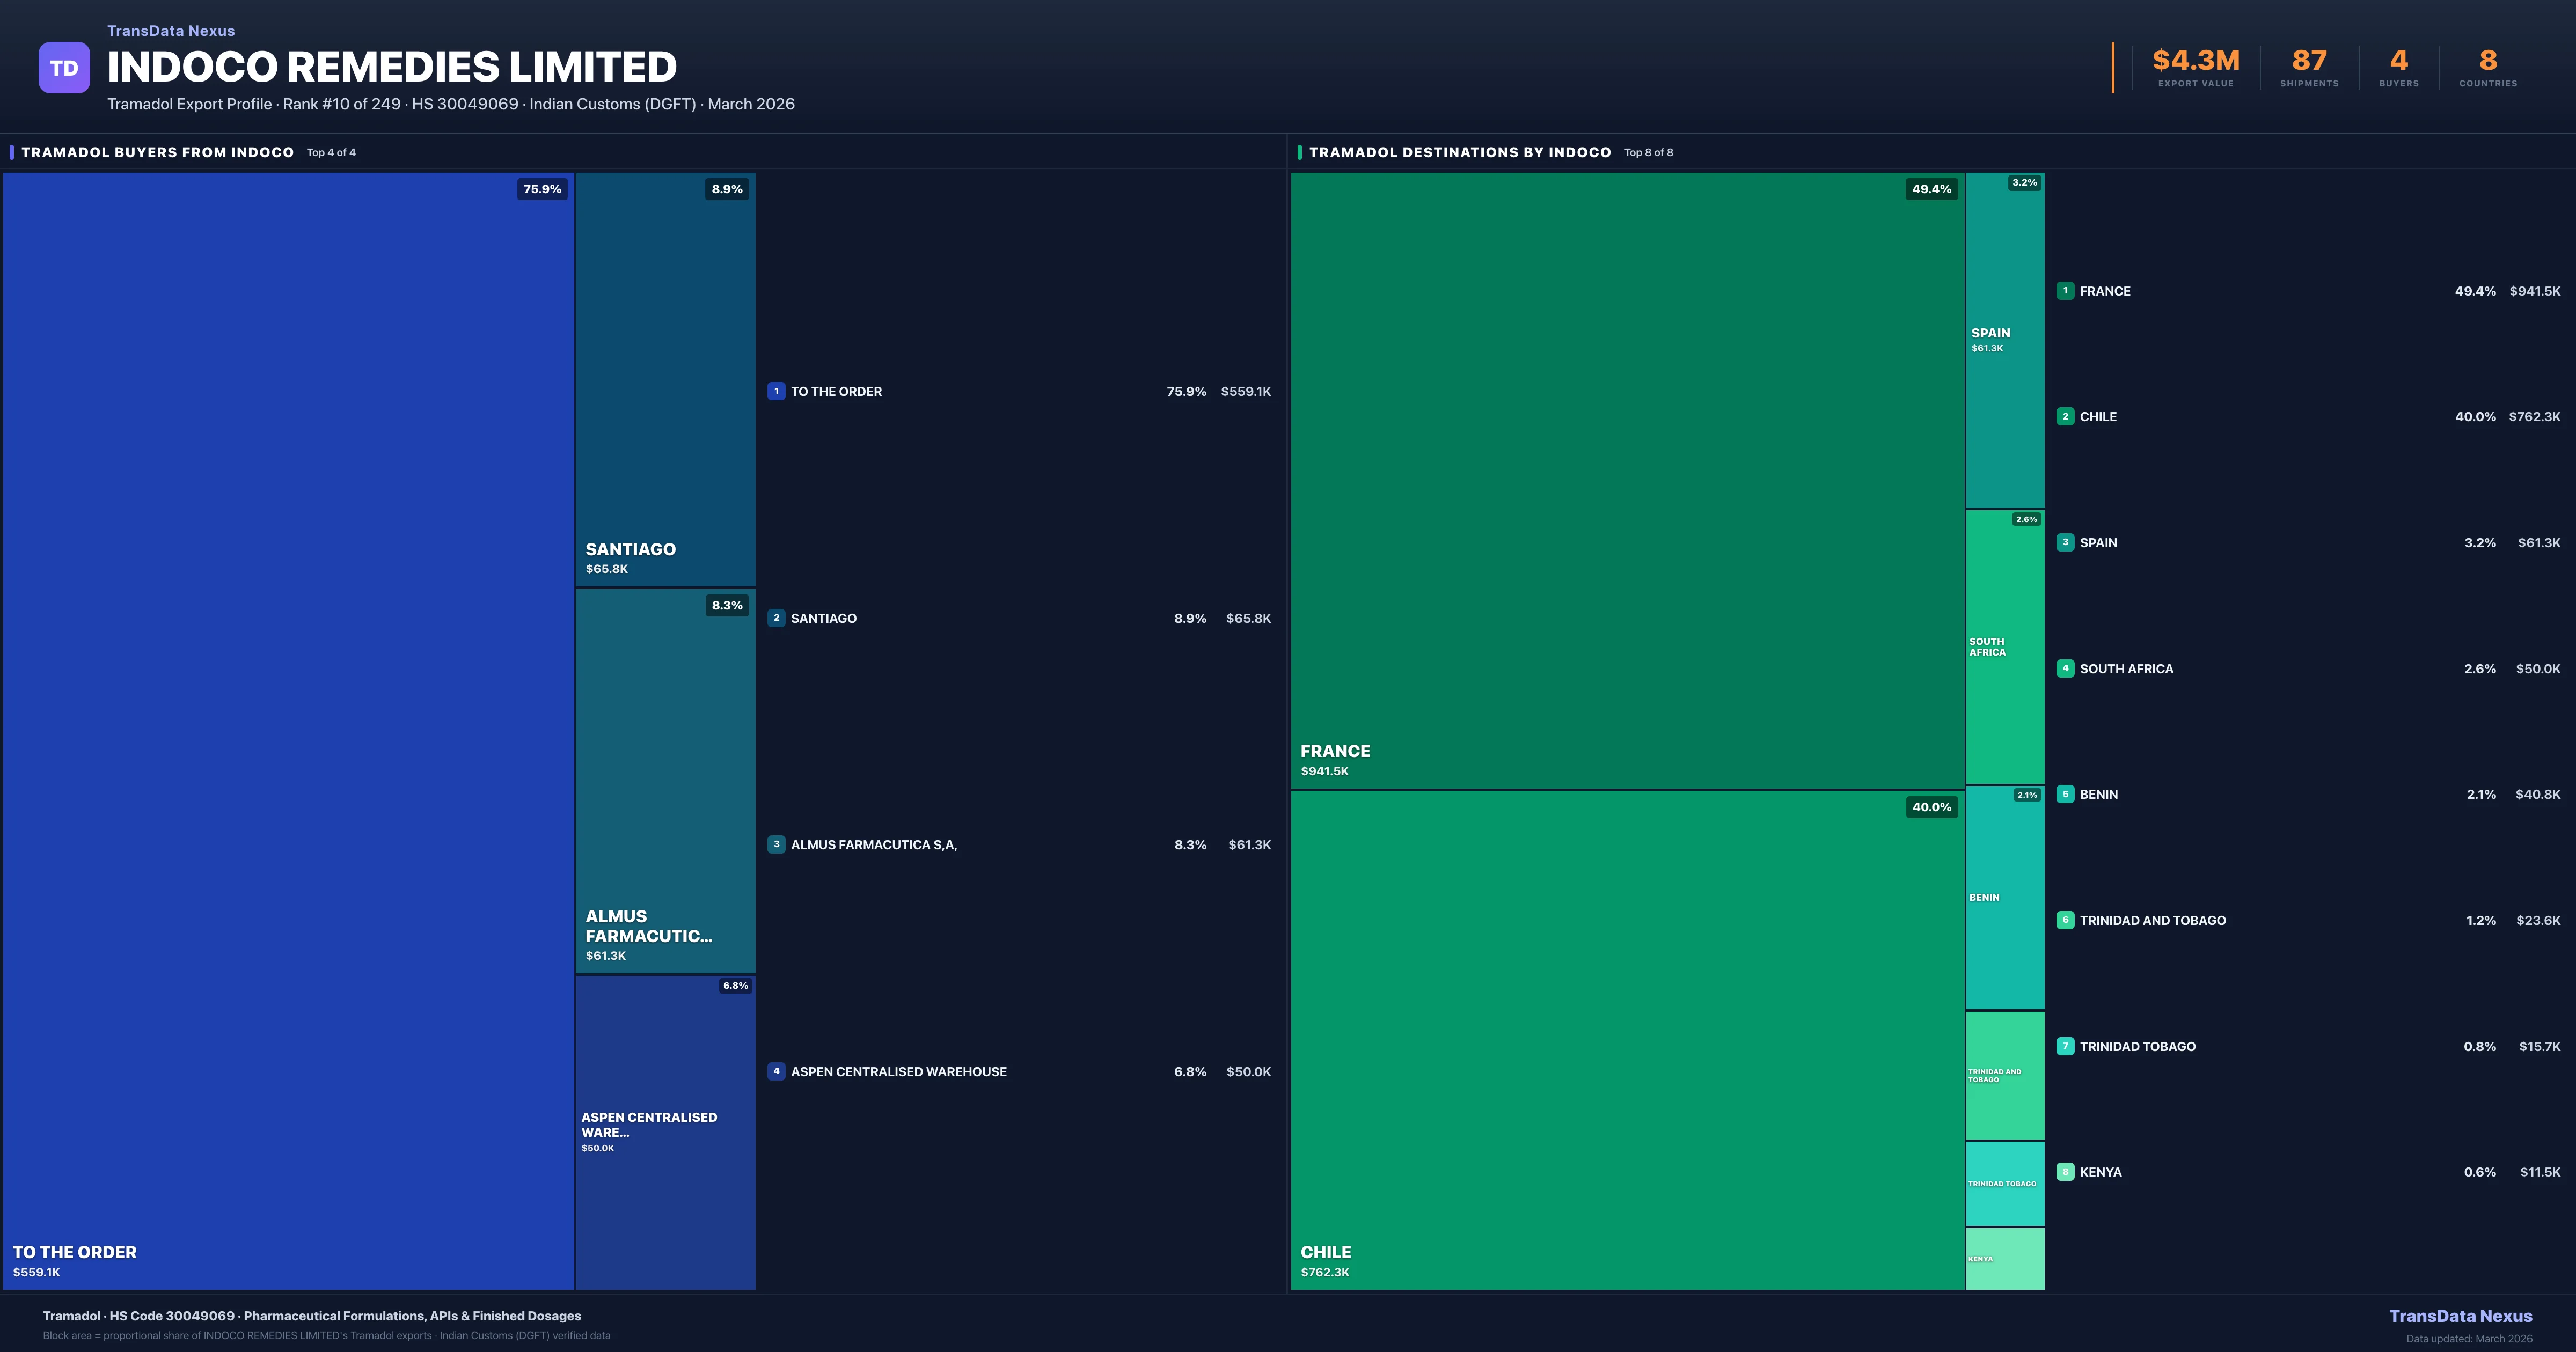Click rank badge 2 beside SANTIAGO legend

776,618
